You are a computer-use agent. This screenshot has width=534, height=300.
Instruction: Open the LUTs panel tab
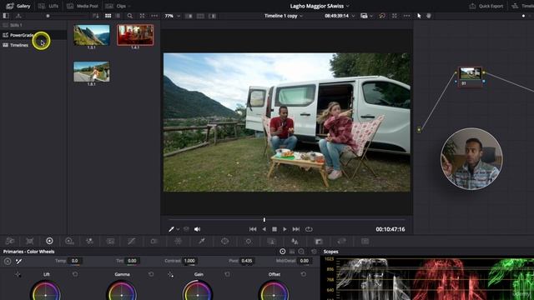point(48,6)
